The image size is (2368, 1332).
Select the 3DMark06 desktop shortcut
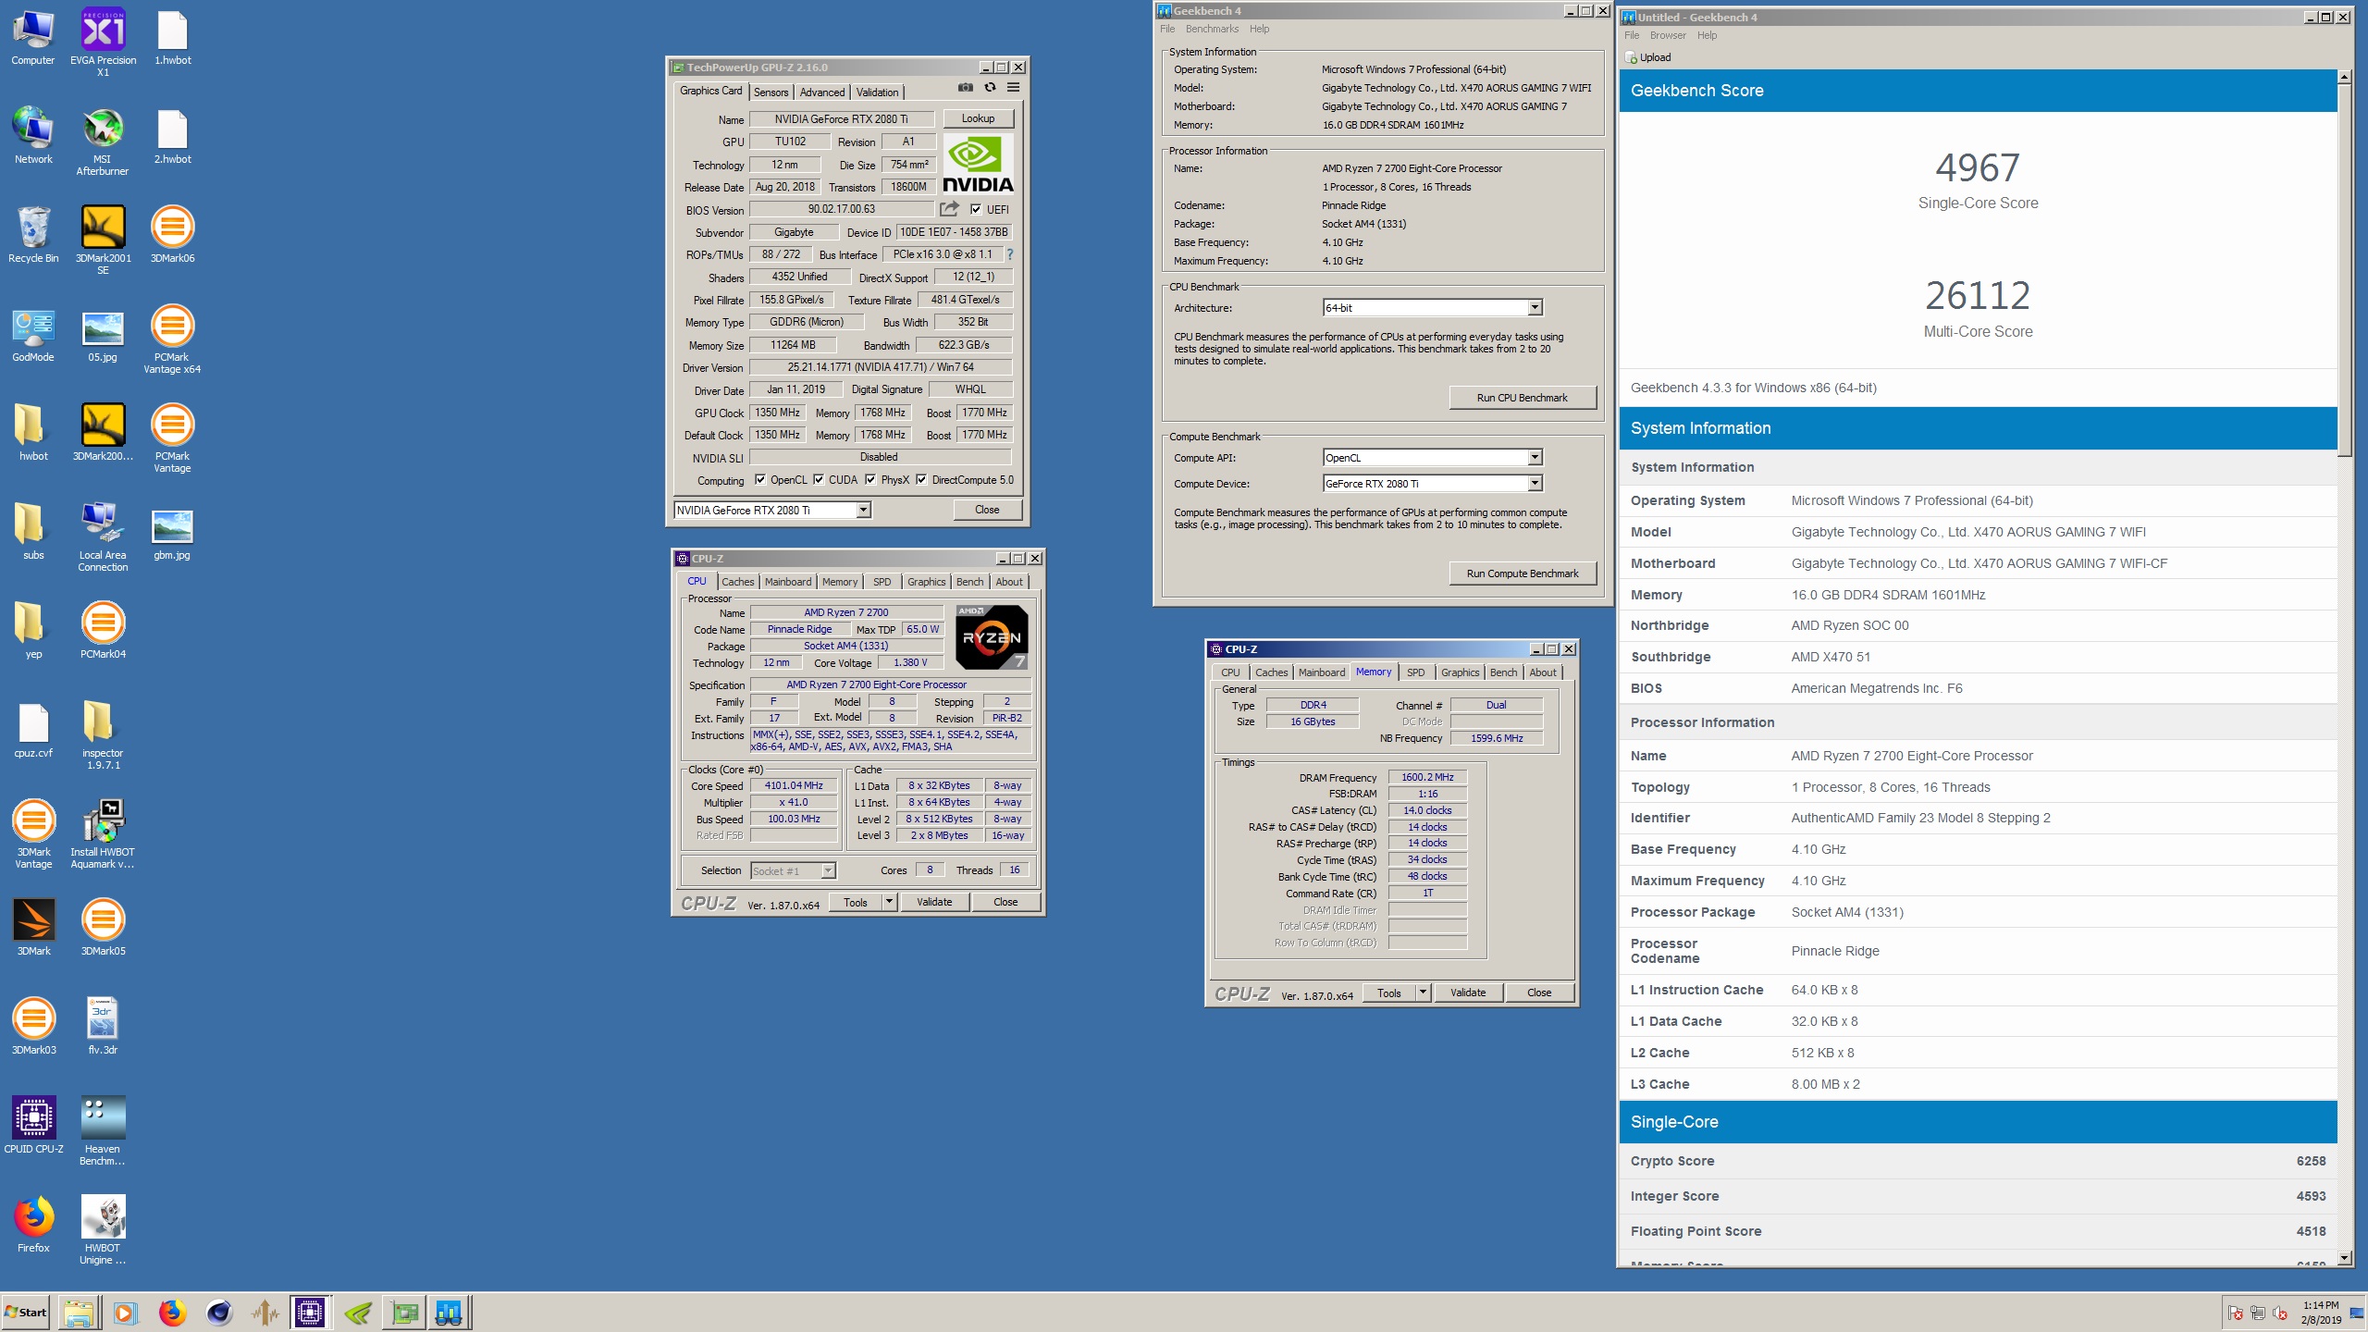coord(172,234)
